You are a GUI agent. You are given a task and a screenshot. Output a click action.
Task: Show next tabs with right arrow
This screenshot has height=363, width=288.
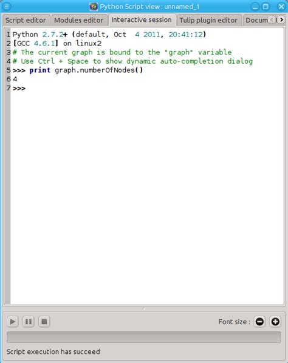pyautogui.click(x=281, y=20)
